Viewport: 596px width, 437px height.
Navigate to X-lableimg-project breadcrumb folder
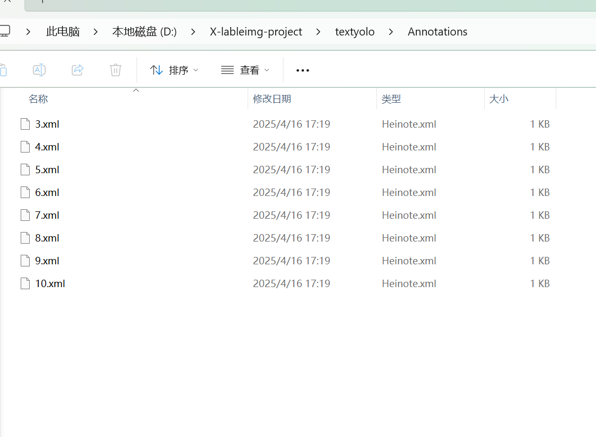click(x=256, y=32)
